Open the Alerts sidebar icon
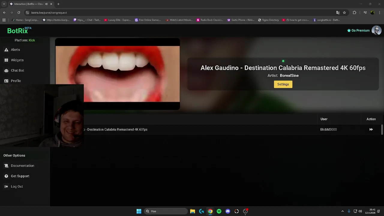The image size is (384, 216). pyautogui.click(x=6, y=50)
